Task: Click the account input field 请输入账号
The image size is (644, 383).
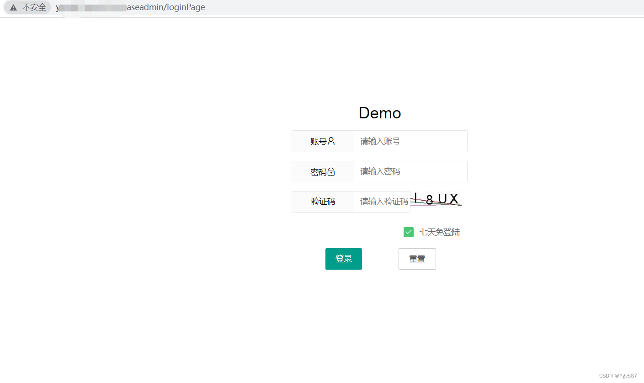Action: point(410,141)
